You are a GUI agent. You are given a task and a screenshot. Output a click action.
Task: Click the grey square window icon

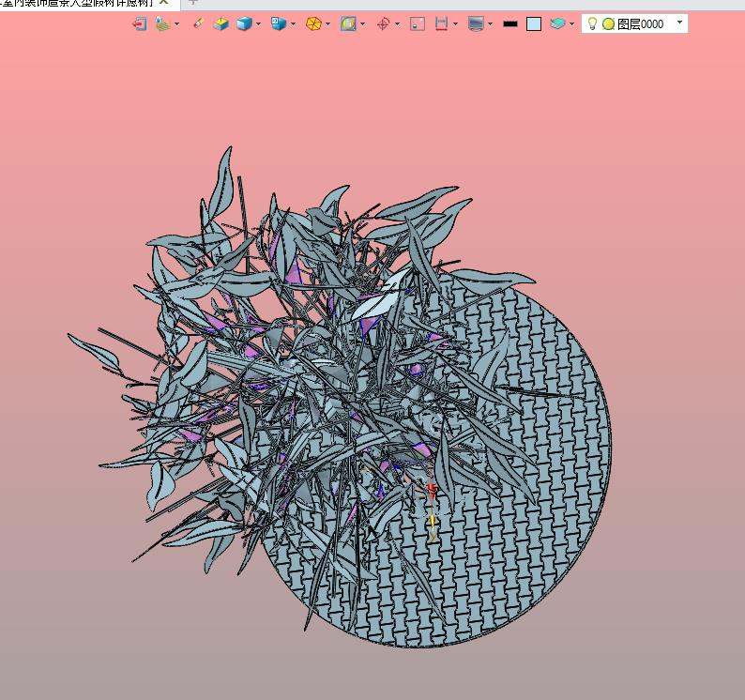(418, 23)
